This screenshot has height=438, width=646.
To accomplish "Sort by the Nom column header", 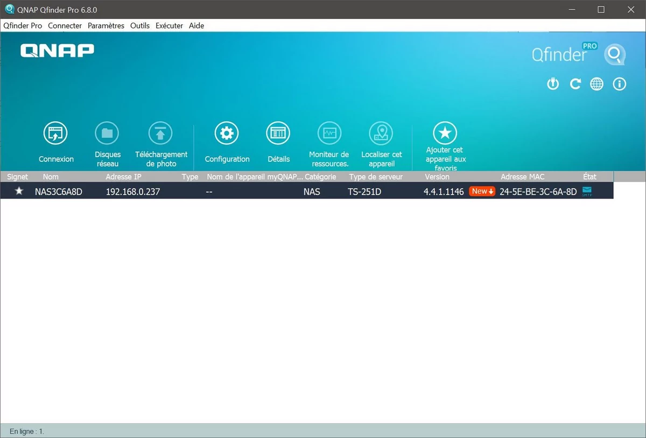I will [51, 176].
